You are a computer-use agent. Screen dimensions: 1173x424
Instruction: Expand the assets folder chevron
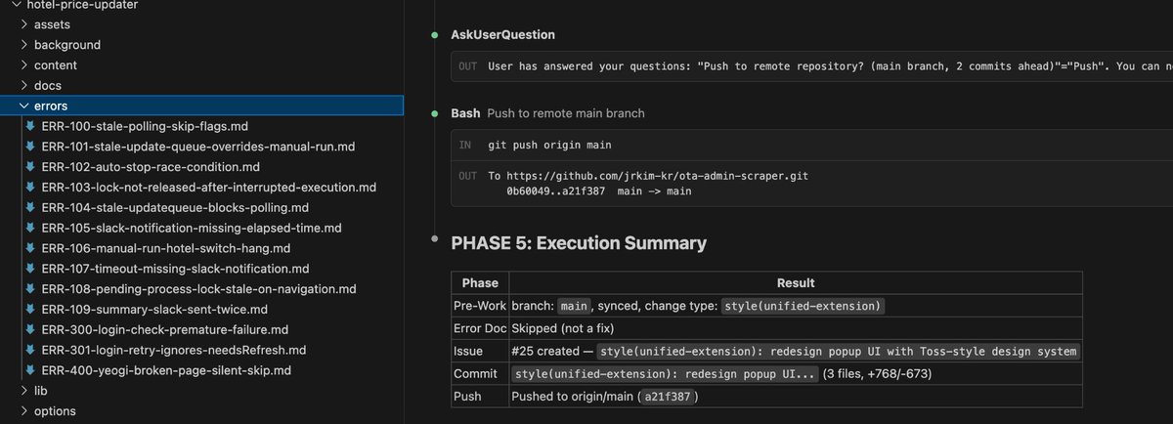click(x=24, y=24)
